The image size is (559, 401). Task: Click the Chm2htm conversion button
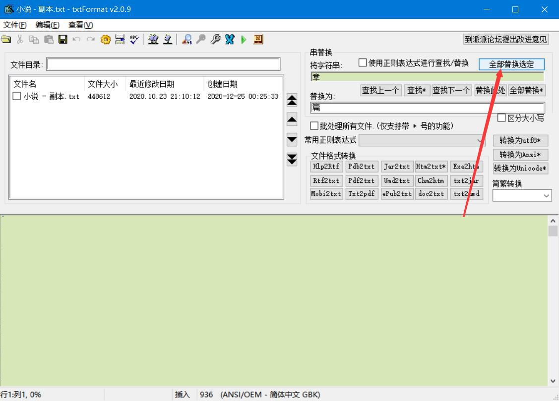(x=431, y=180)
